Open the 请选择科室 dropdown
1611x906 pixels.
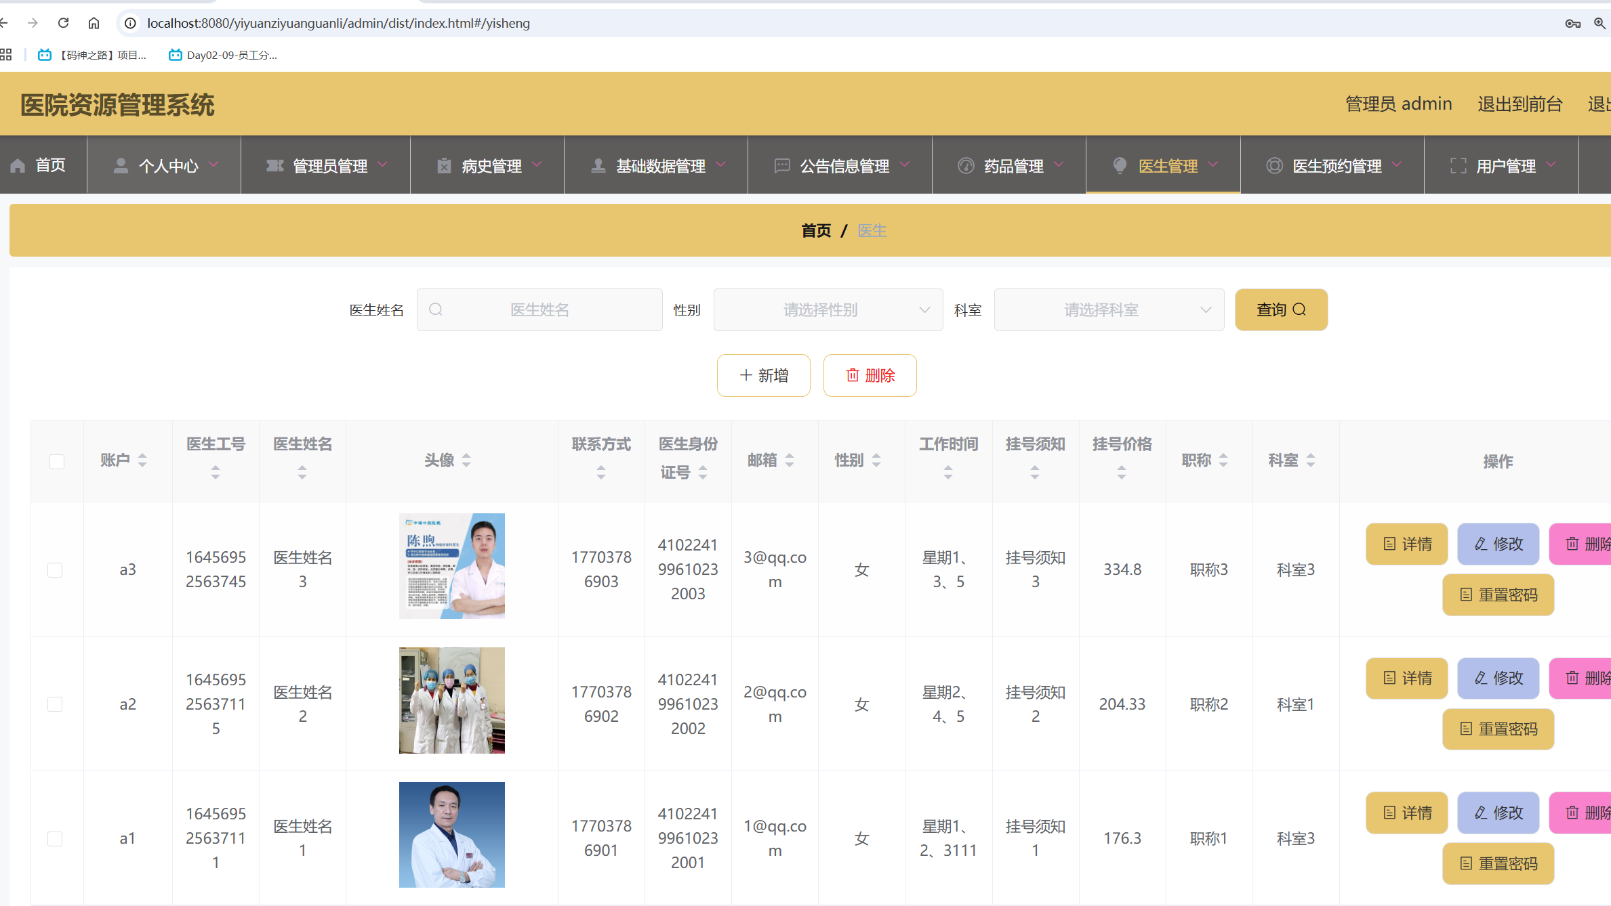coord(1108,309)
